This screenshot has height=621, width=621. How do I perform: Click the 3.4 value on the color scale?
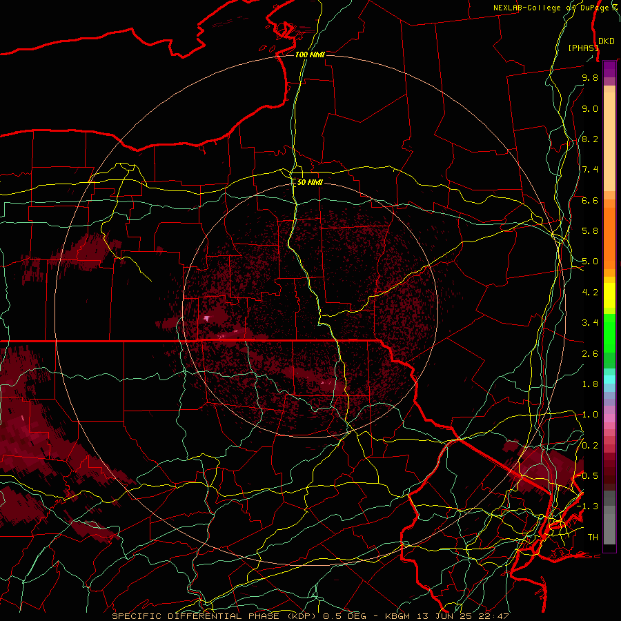click(x=590, y=323)
